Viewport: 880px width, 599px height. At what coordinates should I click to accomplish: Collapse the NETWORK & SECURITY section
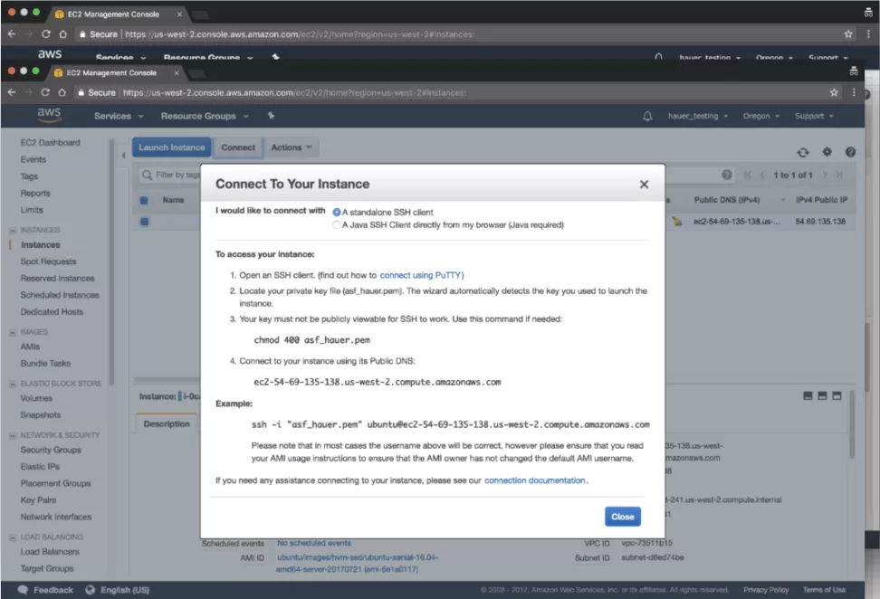(x=13, y=435)
